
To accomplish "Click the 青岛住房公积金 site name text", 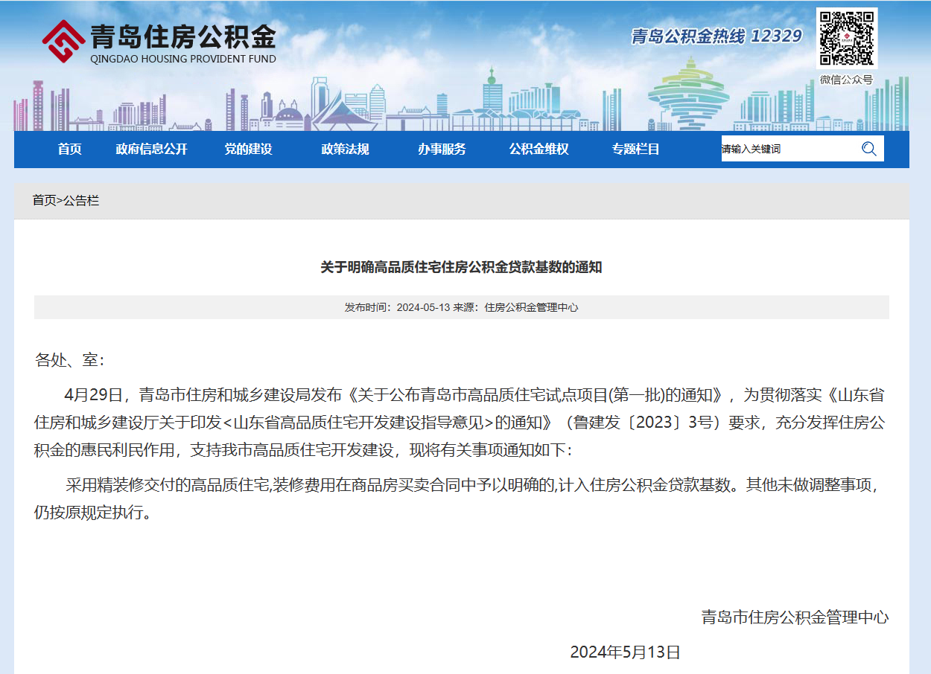I will 182,36.
